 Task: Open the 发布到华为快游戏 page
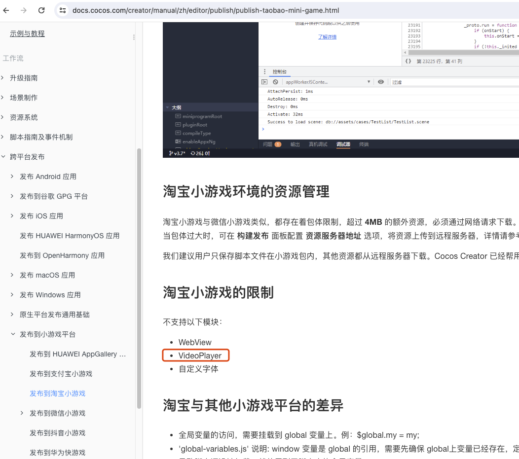pos(57,453)
